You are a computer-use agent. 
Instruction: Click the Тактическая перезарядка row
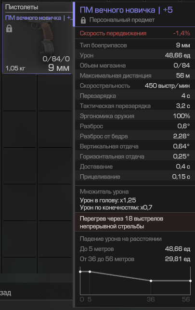click(135, 106)
